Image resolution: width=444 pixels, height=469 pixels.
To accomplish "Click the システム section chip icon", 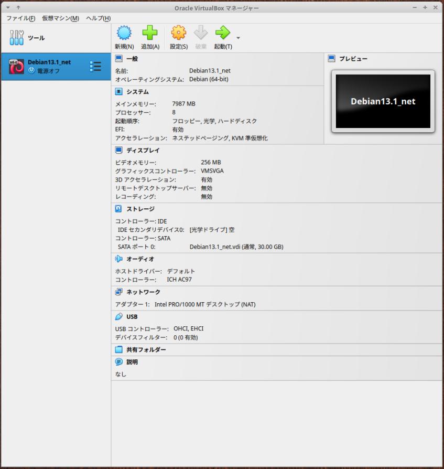I will click(x=118, y=91).
